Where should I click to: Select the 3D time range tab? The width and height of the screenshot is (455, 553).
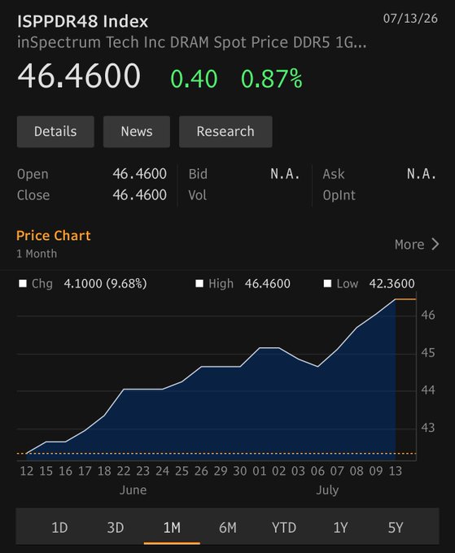(116, 528)
